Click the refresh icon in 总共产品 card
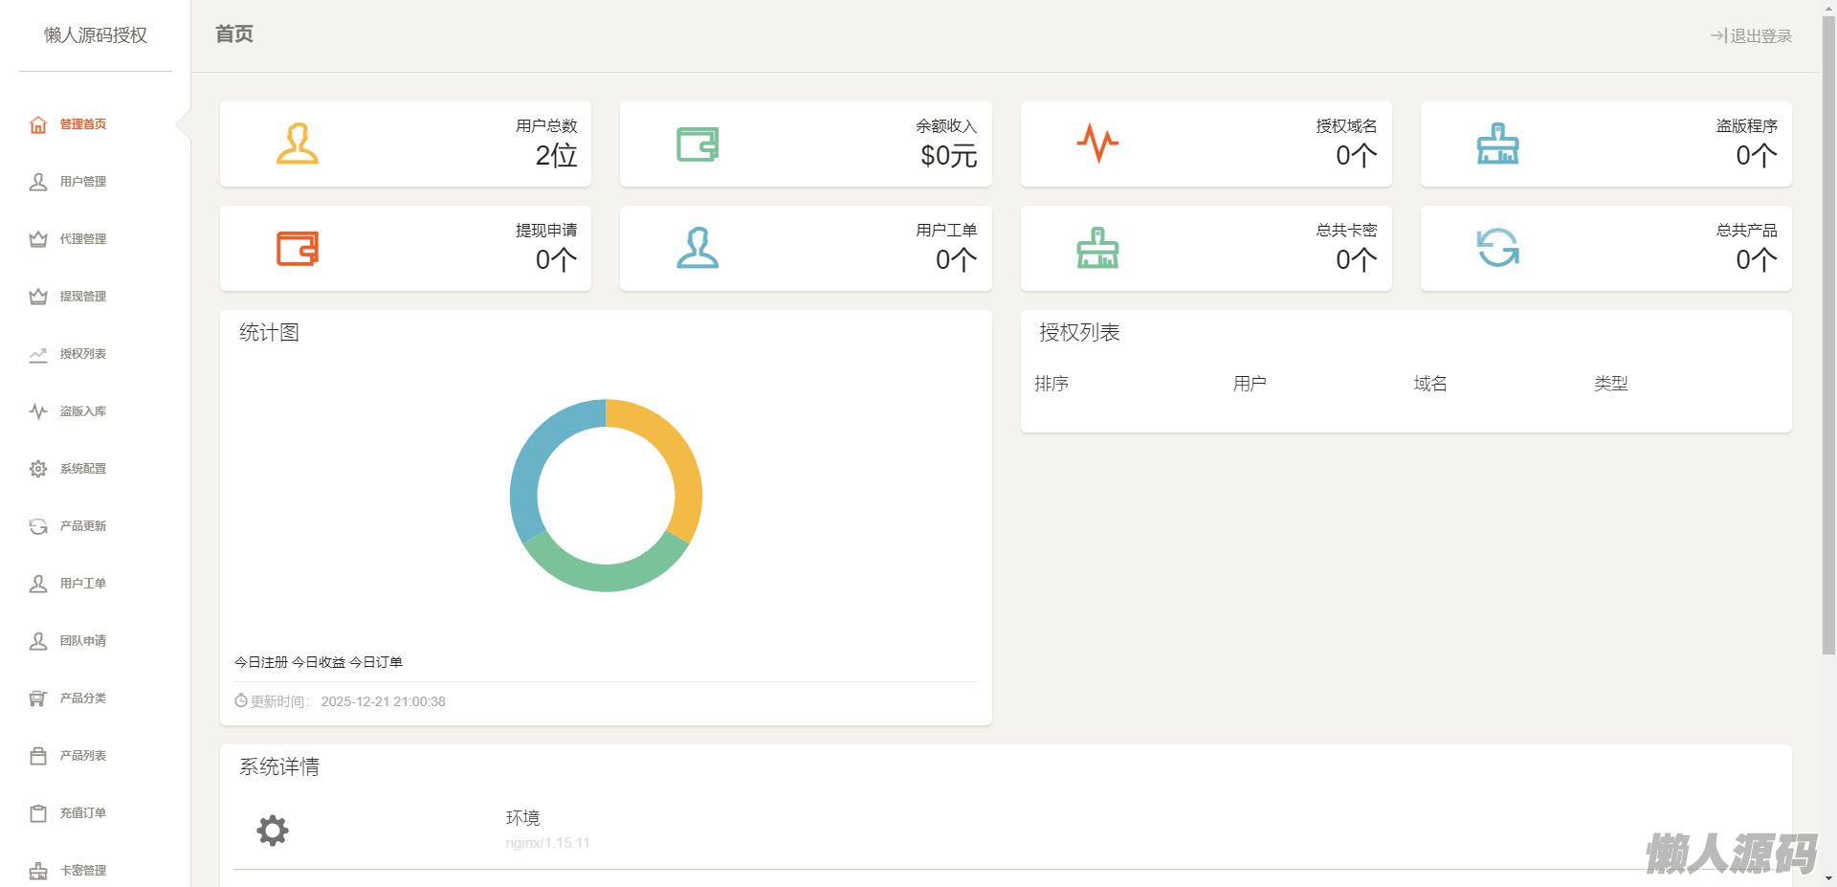This screenshot has height=887, width=1837. click(1497, 248)
